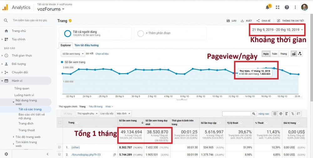This screenshot has width=313, height=158.
Task: Click the search magnifier in sidebar
Action: (6, 20)
